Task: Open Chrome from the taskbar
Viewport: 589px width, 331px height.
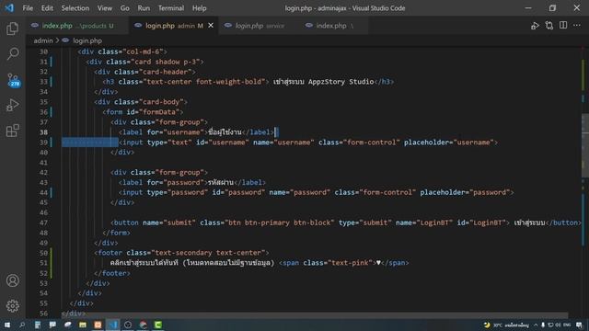Action: (144, 325)
